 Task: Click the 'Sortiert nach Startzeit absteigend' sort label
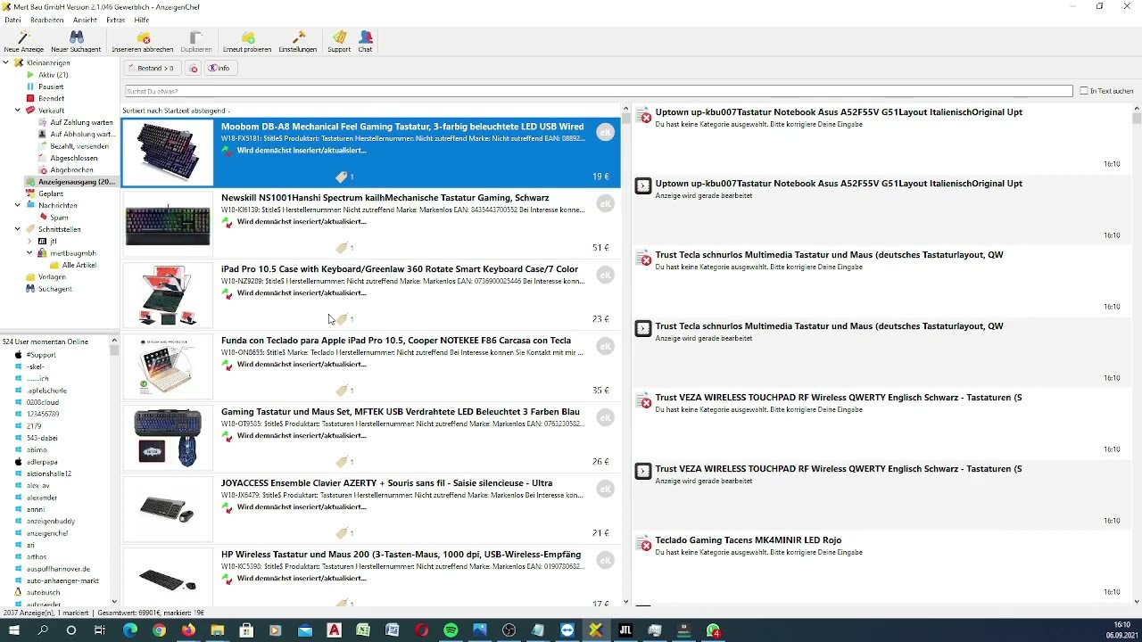[x=177, y=111]
